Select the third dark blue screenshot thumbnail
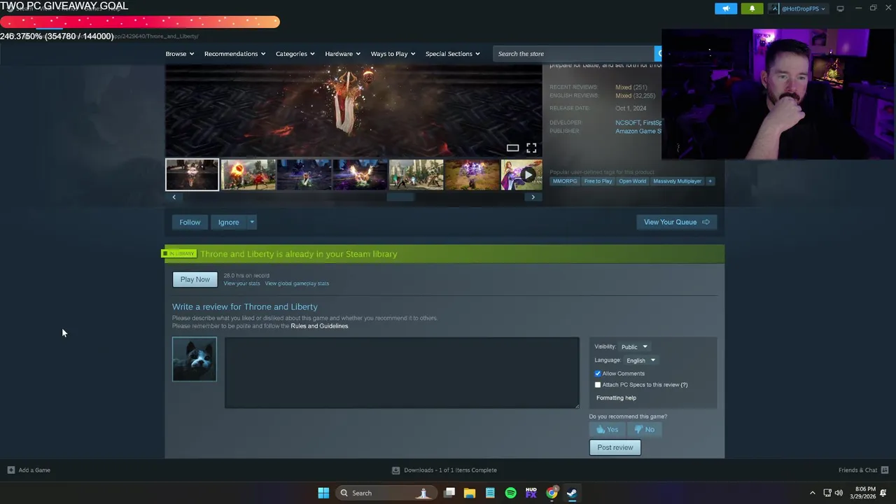896x504 pixels. [x=304, y=174]
